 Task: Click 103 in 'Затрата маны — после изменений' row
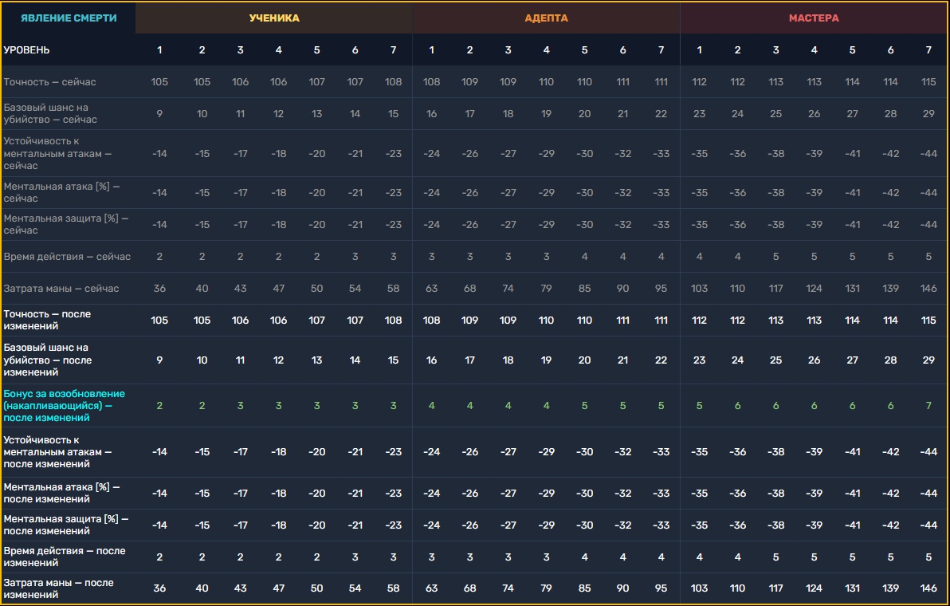pos(699,588)
